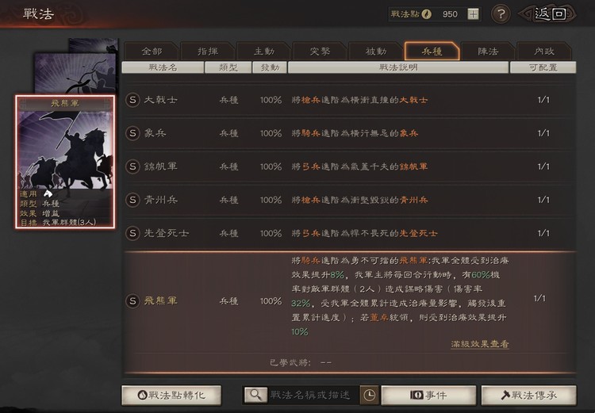Click the 戰法點 coin icon

click(x=427, y=14)
